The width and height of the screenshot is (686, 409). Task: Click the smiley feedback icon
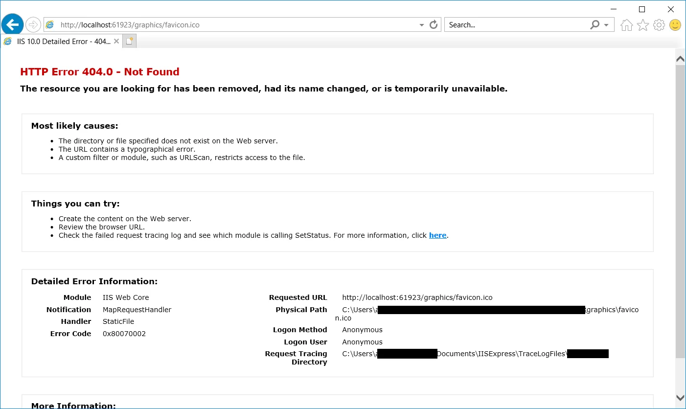coord(675,25)
